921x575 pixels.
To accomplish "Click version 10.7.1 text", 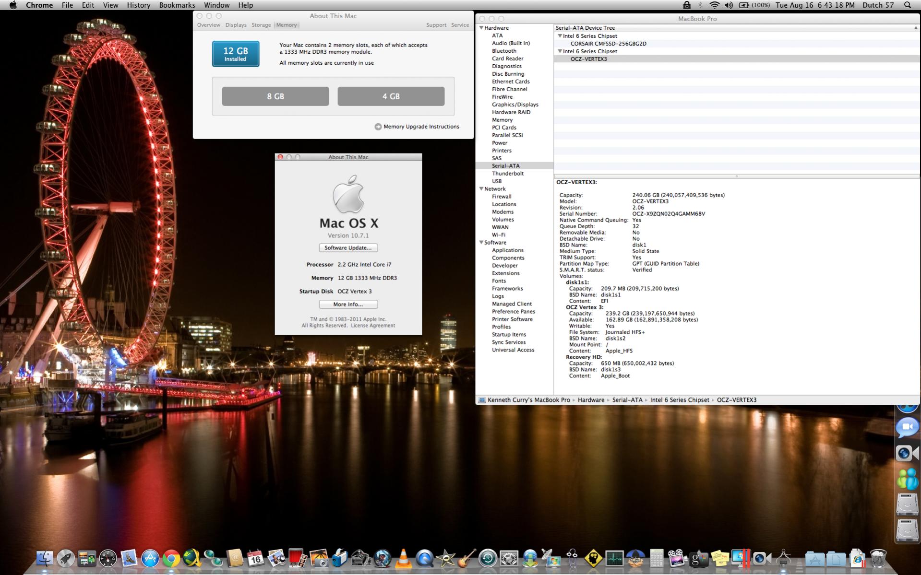I will tap(348, 235).
